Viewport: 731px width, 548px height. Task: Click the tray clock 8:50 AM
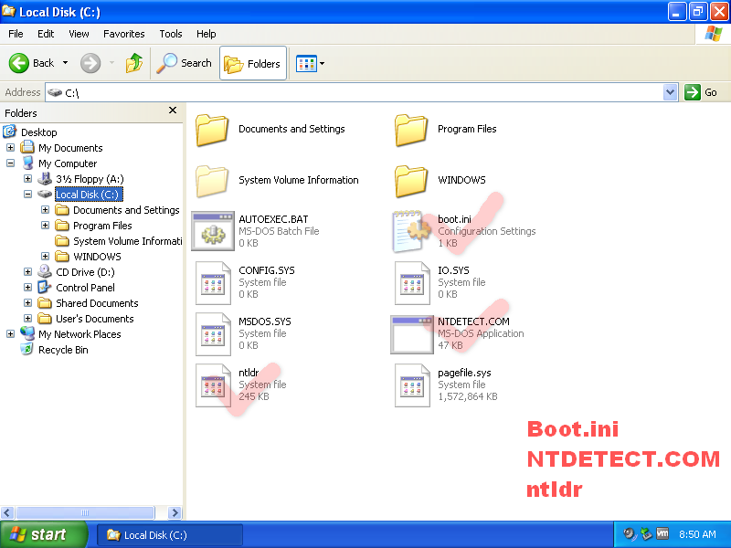(x=697, y=534)
